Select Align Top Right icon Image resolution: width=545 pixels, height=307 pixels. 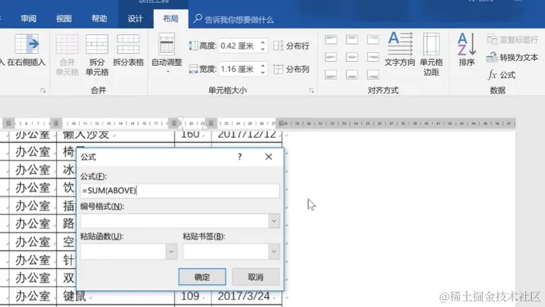coord(372,39)
